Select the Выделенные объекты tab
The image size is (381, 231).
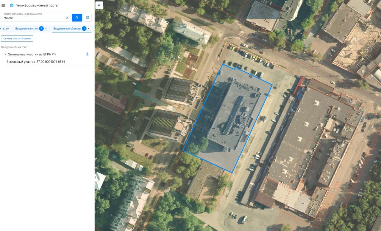point(67,29)
